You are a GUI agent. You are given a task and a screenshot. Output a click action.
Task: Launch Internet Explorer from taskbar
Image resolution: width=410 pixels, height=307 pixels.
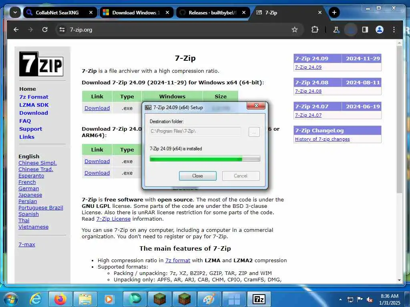(35, 299)
